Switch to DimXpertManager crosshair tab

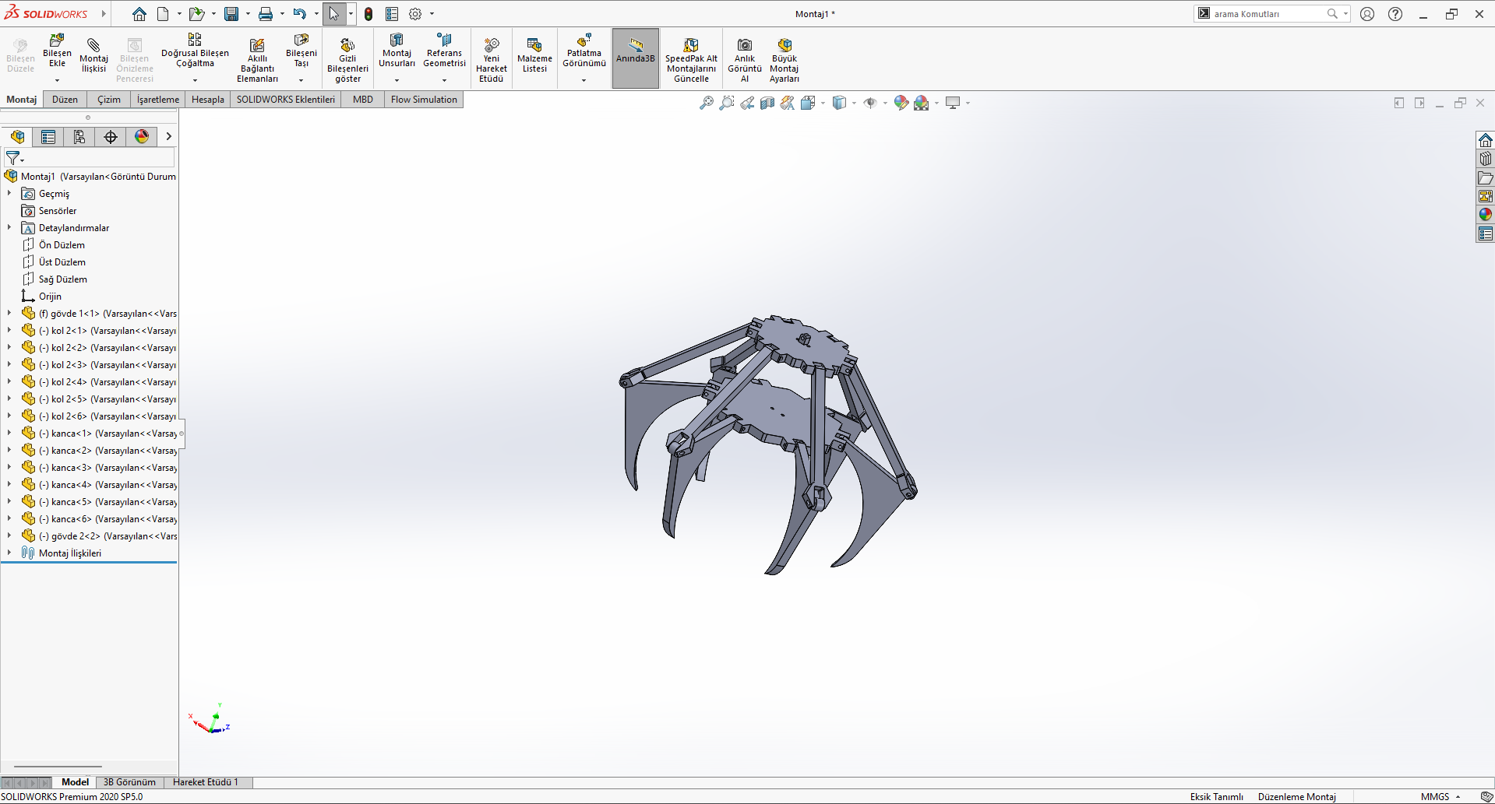point(111,137)
